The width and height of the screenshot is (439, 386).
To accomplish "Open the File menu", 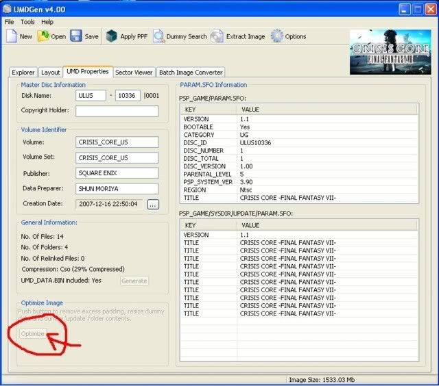I will [9, 22].
